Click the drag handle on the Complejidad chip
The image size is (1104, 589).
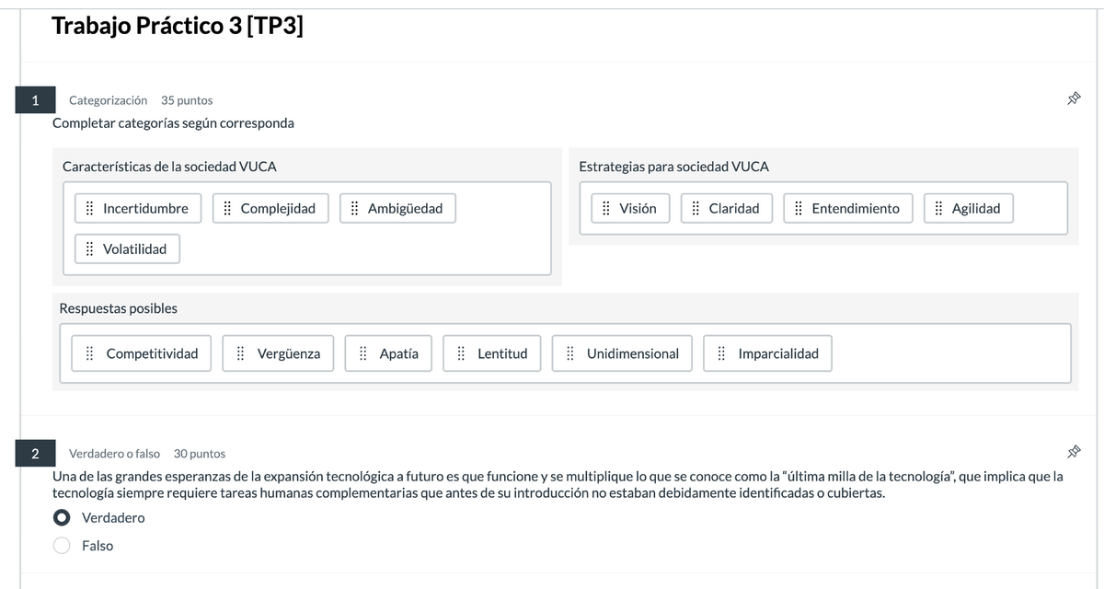pos(227,208)
